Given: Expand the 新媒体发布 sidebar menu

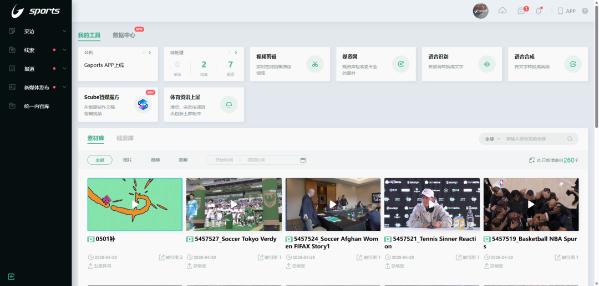Looking at the screenshot, I should tap(36, 87).
